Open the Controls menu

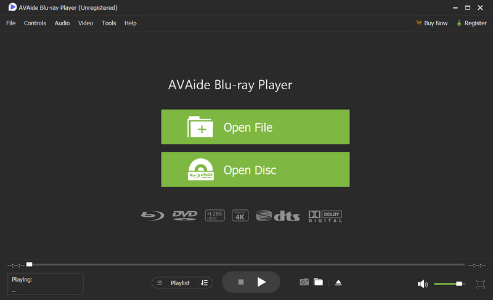pyautogui.click(x=35, y=23)
